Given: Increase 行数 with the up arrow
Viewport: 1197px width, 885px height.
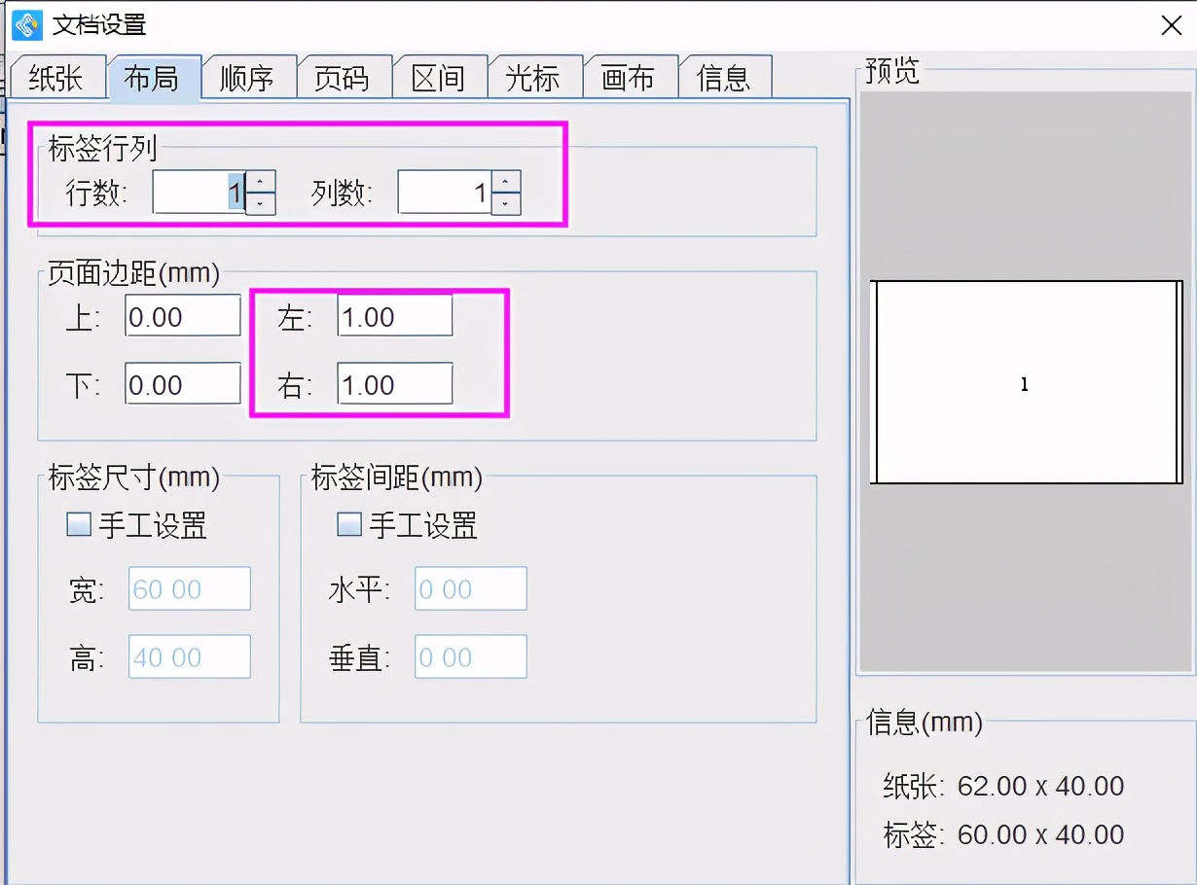Looking at the screenshot, I should (261, 182).
